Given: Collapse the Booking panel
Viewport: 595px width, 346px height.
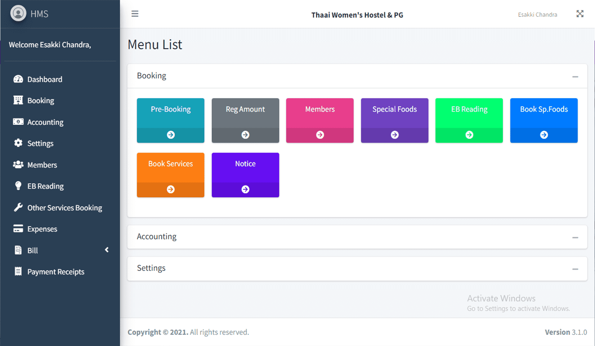Looking at the screenshot, I should click(x=575, y=77).
